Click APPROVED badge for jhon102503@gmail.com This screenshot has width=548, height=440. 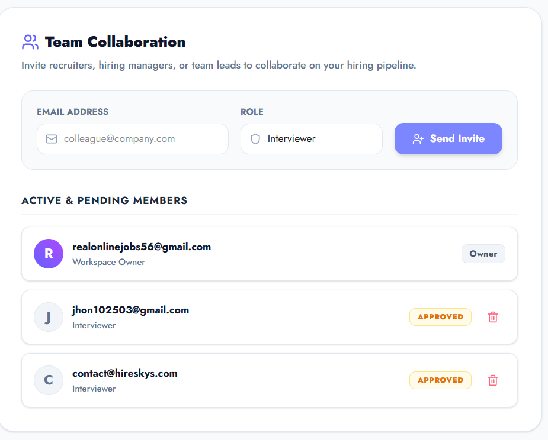pyautogui.click(x=440, y=317)
